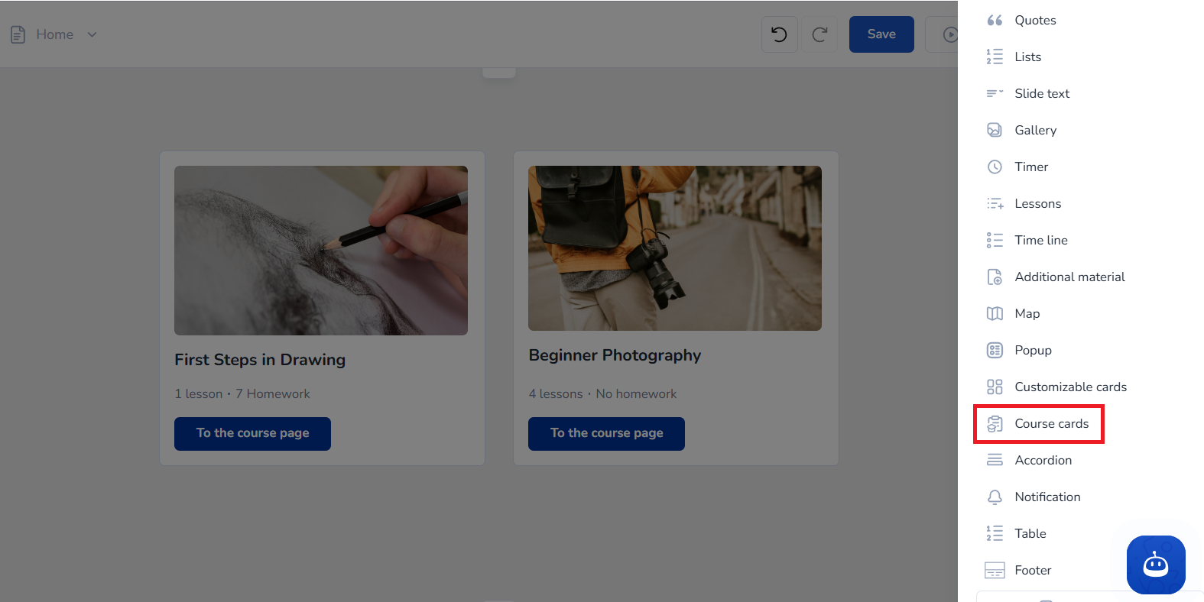The height and width of the screenshot is (602, 1204).
Task: Open First Steps in Drawing course page
Action: (x=252, y=433)
